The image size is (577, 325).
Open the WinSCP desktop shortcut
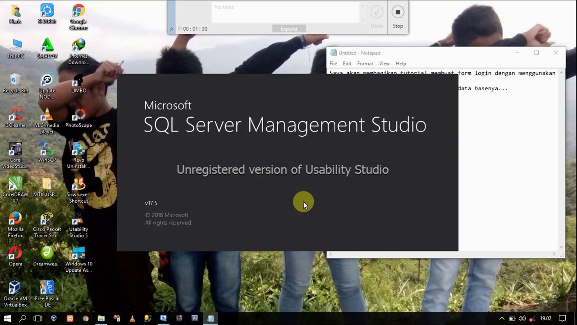pos(47,153)
